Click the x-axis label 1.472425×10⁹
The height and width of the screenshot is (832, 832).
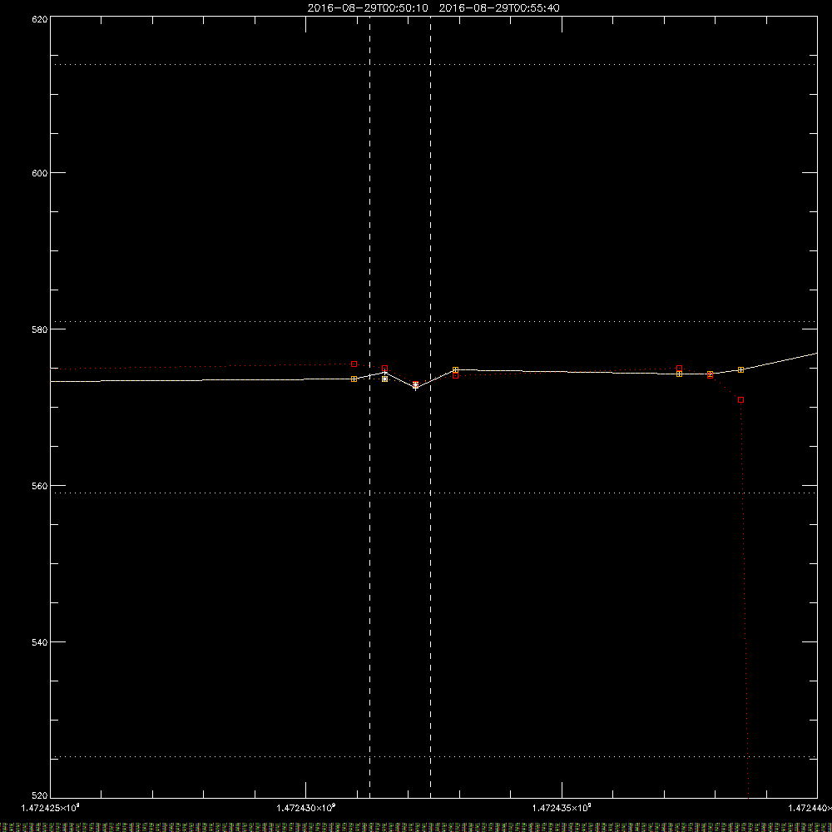(51, 808)
